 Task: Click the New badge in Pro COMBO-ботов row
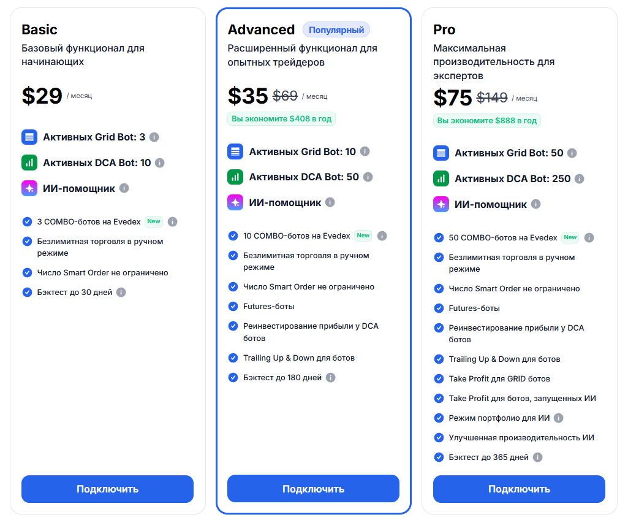pyautogui.click(x=570, y=237)
